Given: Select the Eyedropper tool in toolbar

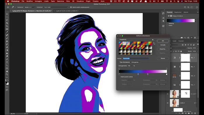Looking at the screenshot, I should (x=7, y=32).
